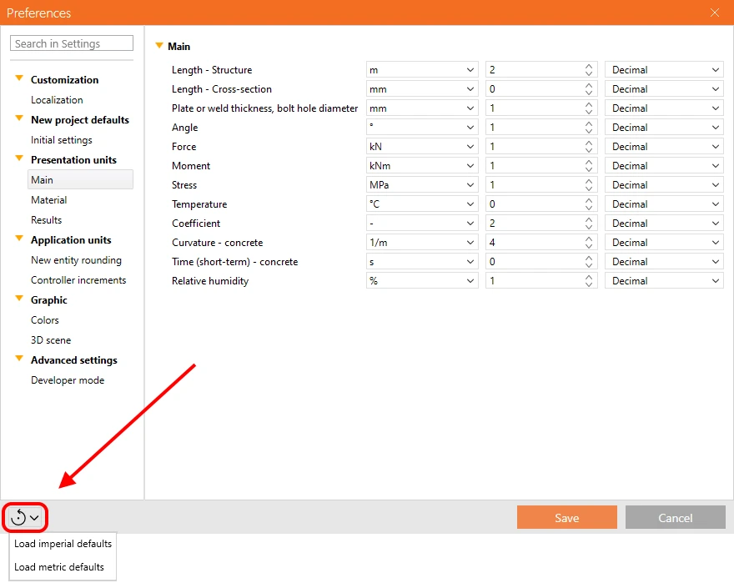The width and height of the screenshot is (734, 583).
Task: Open Temperature unit dropdown showing °C
Action: click(422, 204)
